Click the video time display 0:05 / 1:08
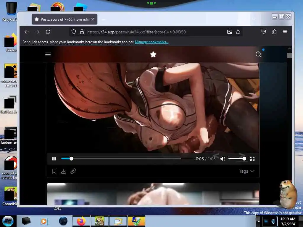The width and height of the screenshot is (303, 227). click(206, 159)
